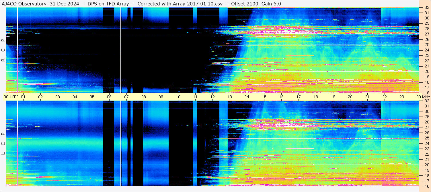Select the 21 hour tick label on time axis
The height and width of the screenshot is (192, 431).
tap(367, 97)
